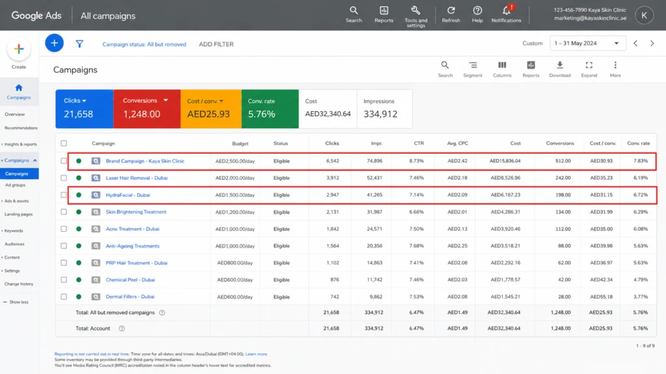Go to previous date range
The width and height of the screenshot is (666, 374).
(x=635, y=44)
